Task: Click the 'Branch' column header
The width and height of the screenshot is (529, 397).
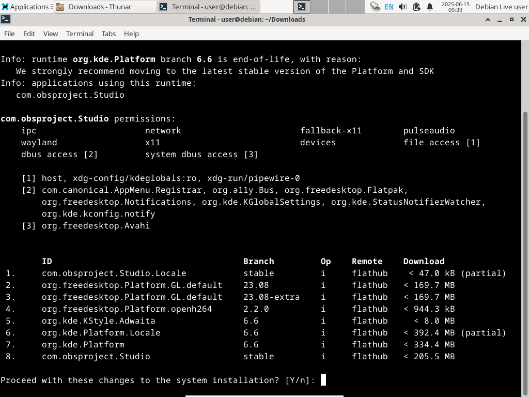Action: tap(259, 261)
